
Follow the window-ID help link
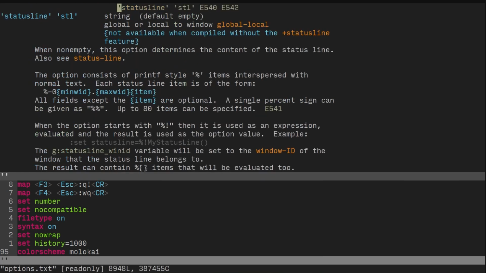[276, 151]
